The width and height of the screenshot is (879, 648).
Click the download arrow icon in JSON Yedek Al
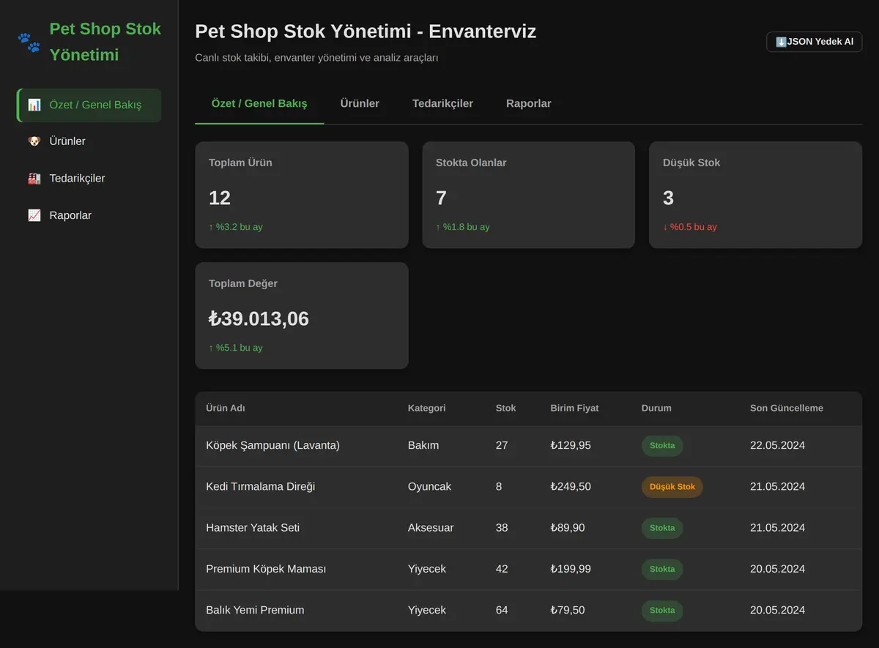pyautogui.click(x=781, y=42)
